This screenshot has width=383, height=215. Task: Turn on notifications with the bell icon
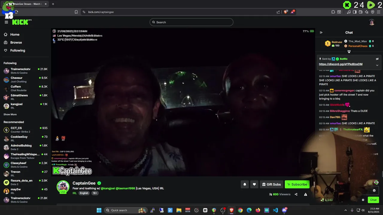click(244, 185)
